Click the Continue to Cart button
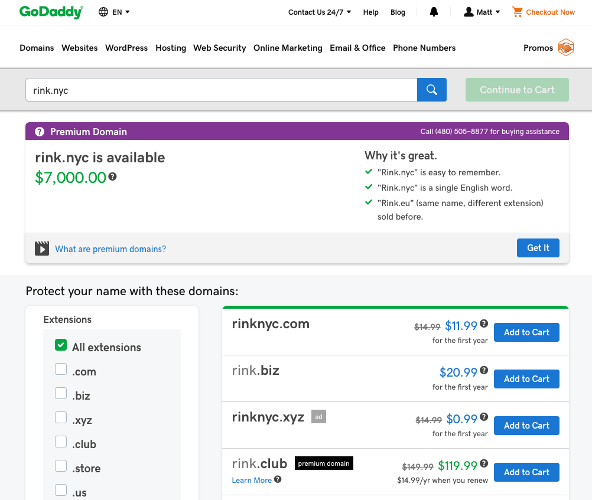 (x=517, y=90)
